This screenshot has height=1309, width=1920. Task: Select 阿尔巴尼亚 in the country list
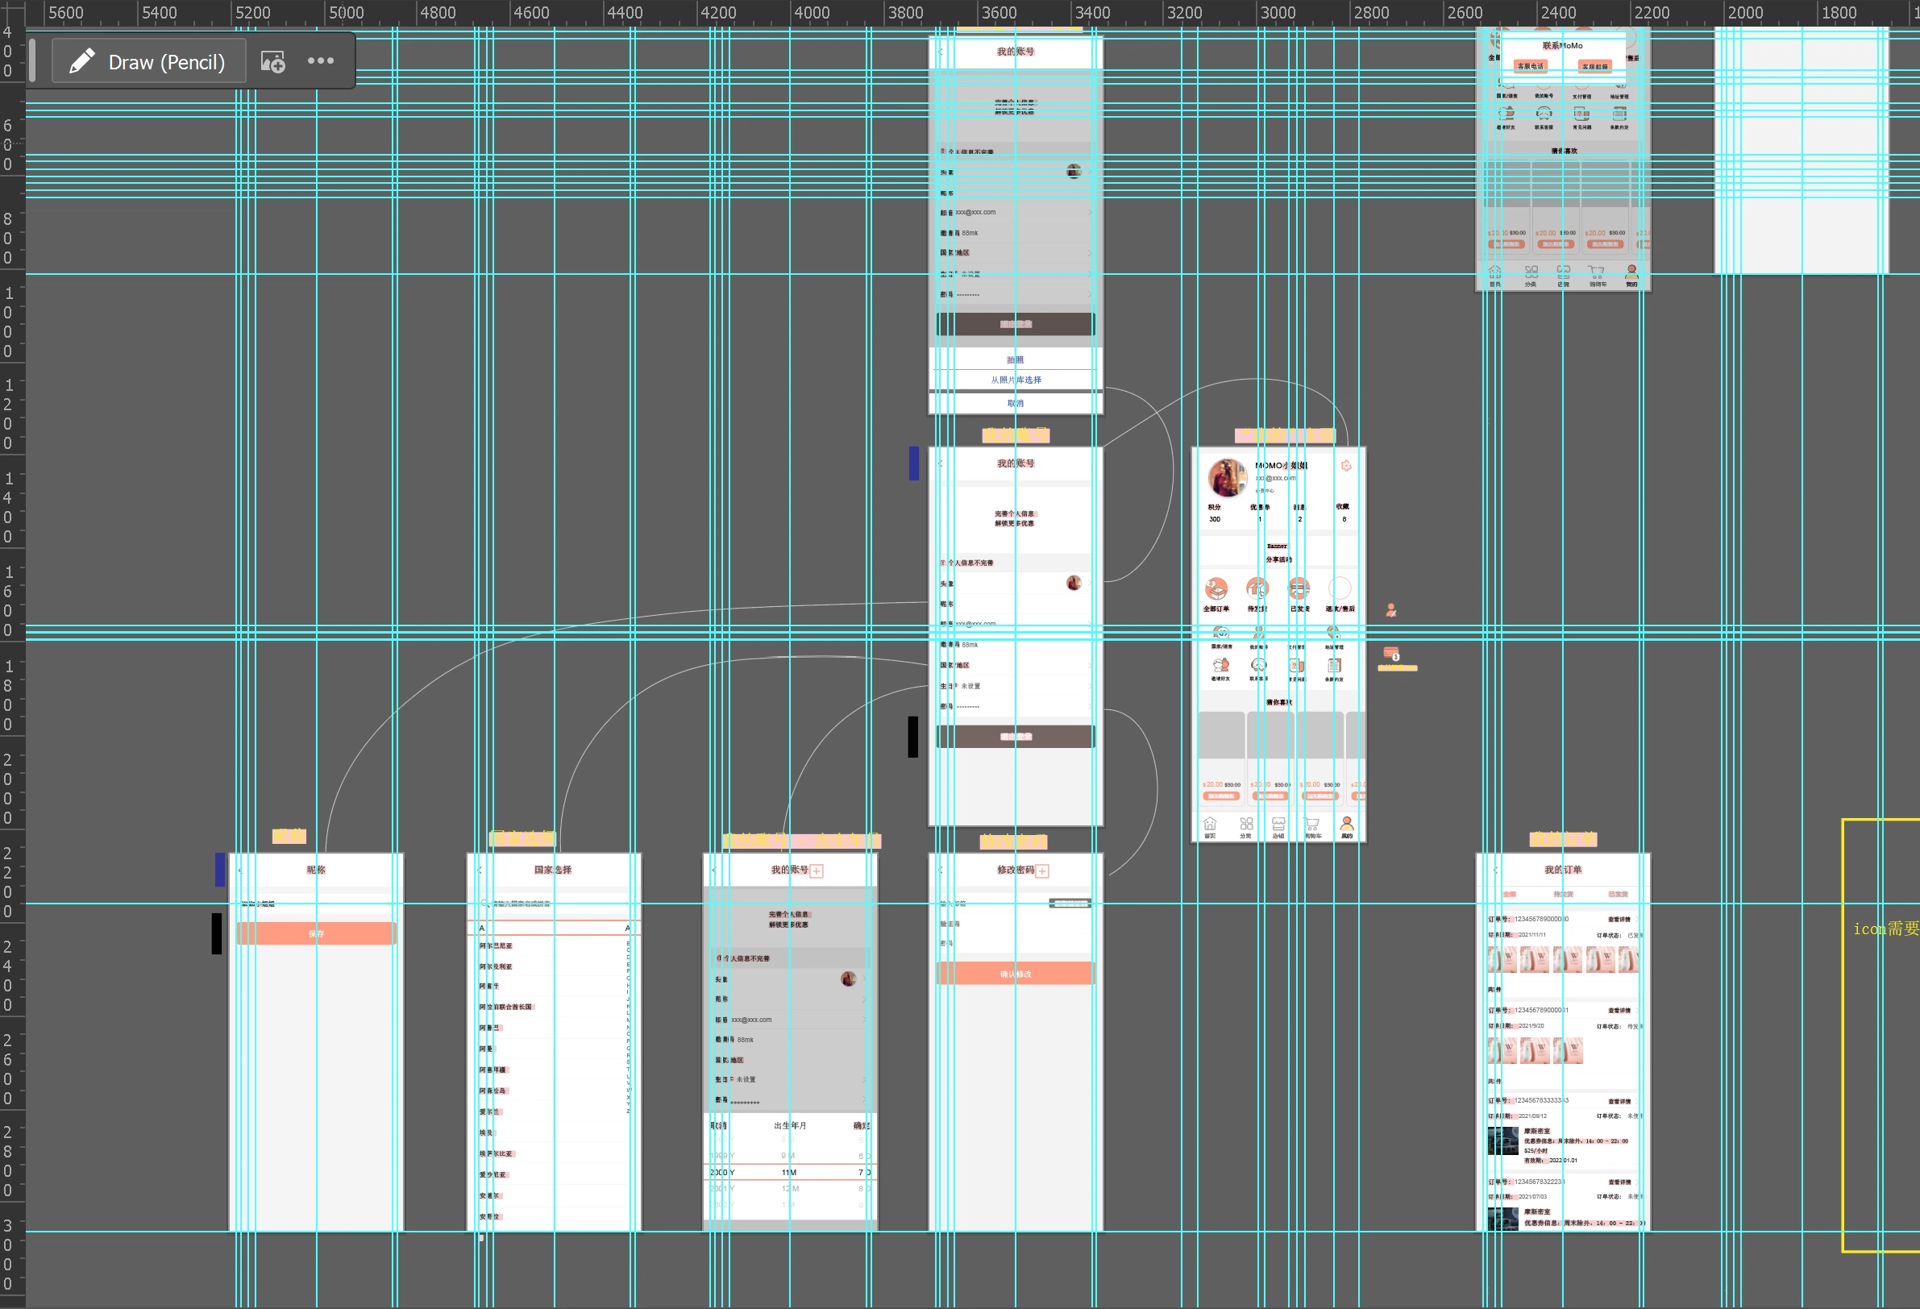click(496, 945)
